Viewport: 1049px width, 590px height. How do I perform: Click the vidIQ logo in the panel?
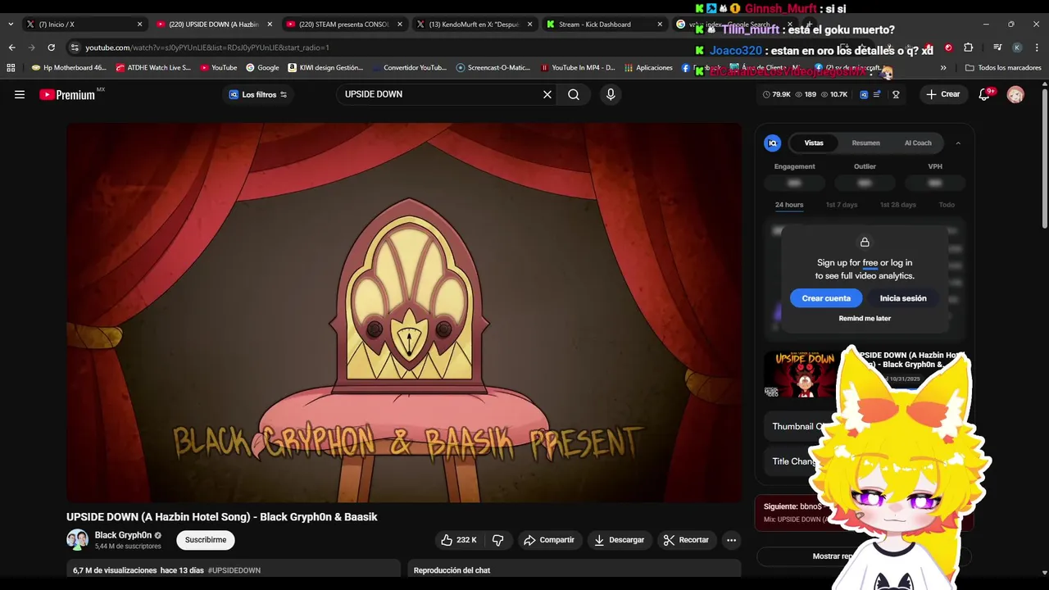pyautogui.click(x=773, y=143)
